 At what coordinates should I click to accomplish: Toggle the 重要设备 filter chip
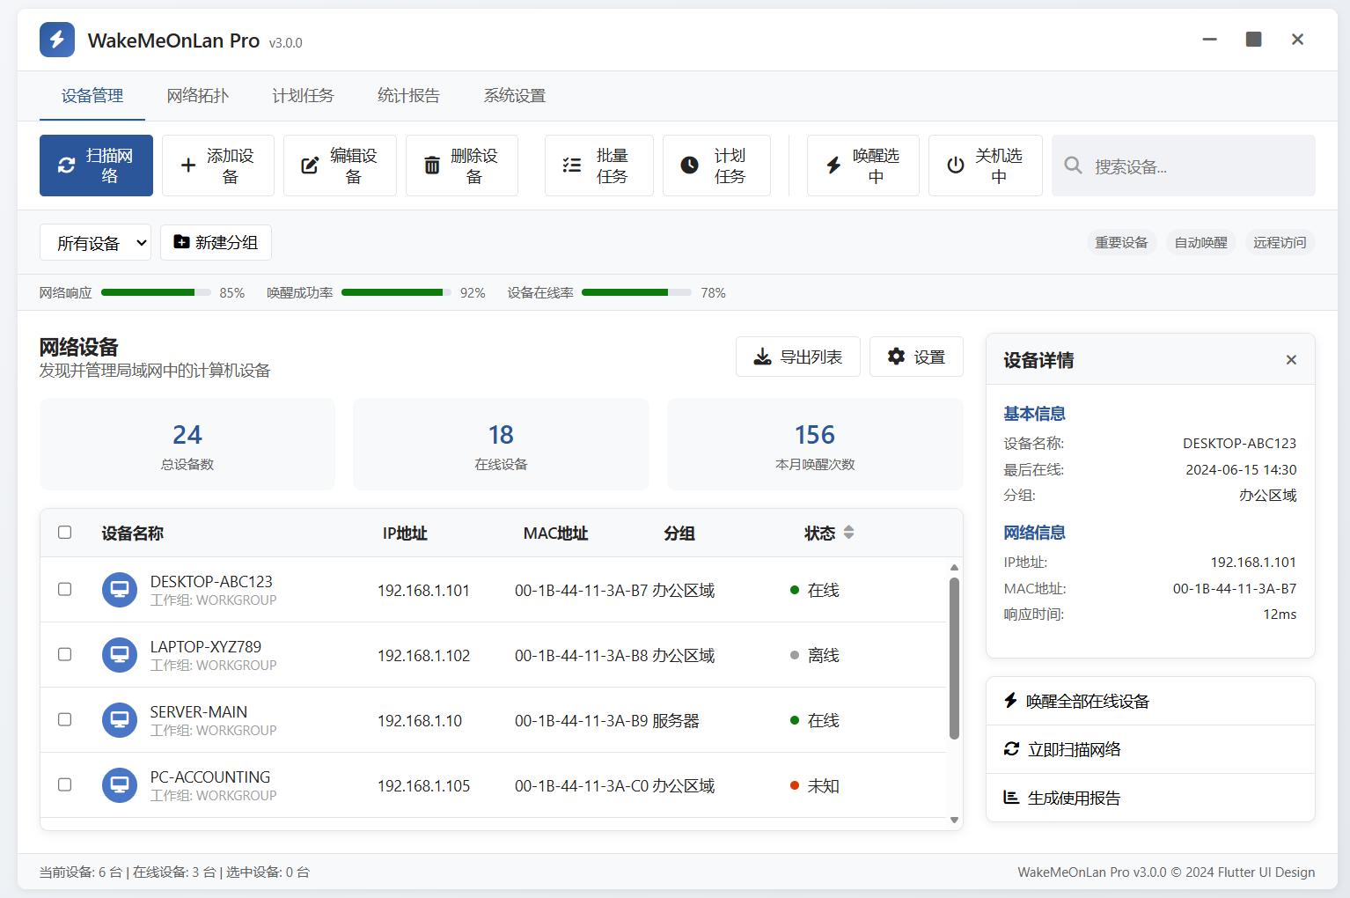tap(1121, 242)
